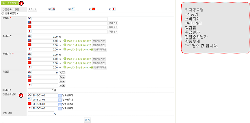Image resolution: width=250 pixels, height=123 pixels.
Task: Toggle the Japan shopping mall checkbox
Action: click(110, 9)
